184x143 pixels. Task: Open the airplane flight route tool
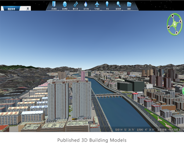(x=97, y=4)
